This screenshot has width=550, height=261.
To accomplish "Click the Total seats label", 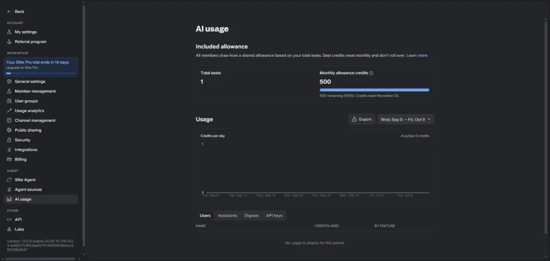I will tap(211, 73).
